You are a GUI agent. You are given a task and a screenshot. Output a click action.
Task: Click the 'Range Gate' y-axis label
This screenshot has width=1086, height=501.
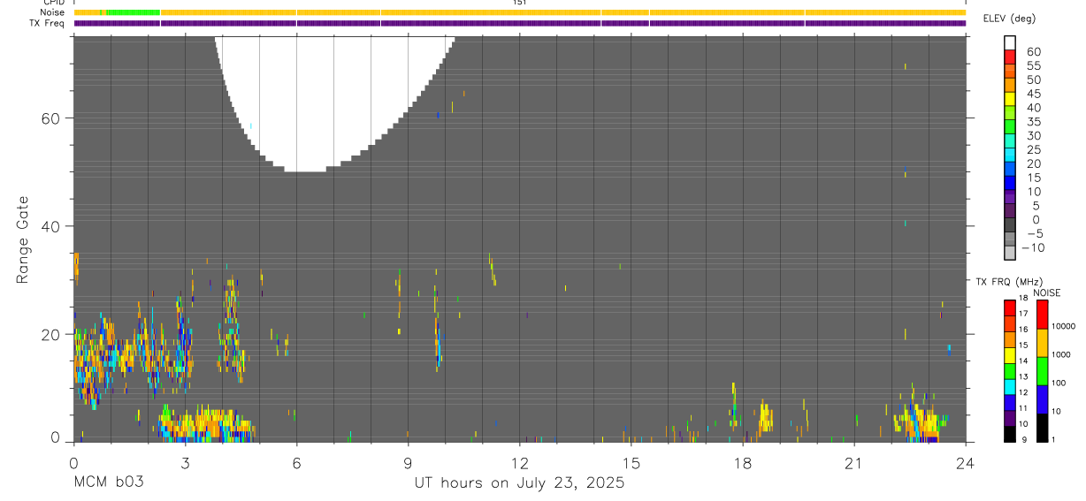(22, 240)
